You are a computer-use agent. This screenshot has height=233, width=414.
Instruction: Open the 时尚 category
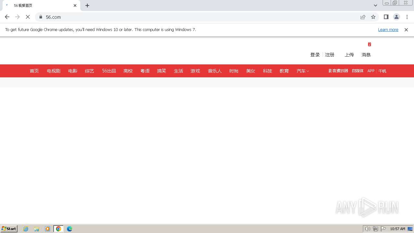(x=234, y=71)
